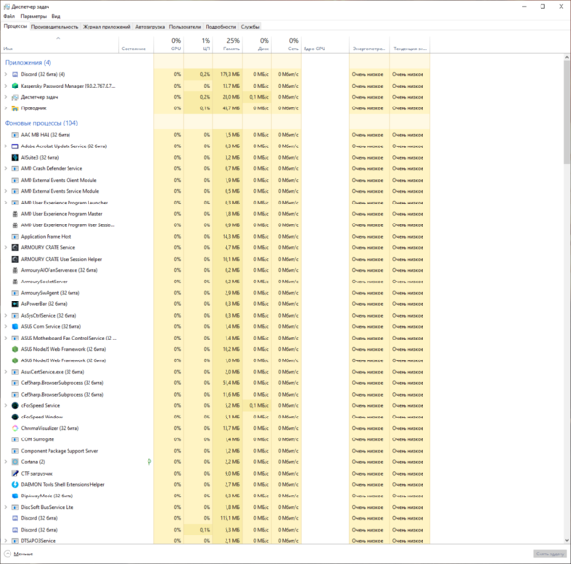Select the COM Surrogate process row
This screenshot has width=571, height=564.
pyautogui.click(x=216, y=439)
